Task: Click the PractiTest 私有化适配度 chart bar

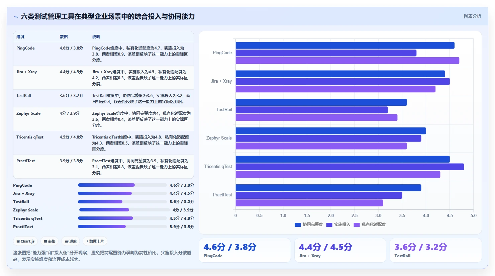Action: [x=309, y=203]
